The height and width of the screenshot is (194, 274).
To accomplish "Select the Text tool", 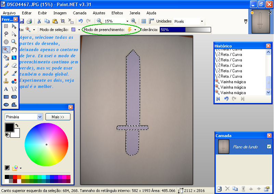I will tap(6, 89).
